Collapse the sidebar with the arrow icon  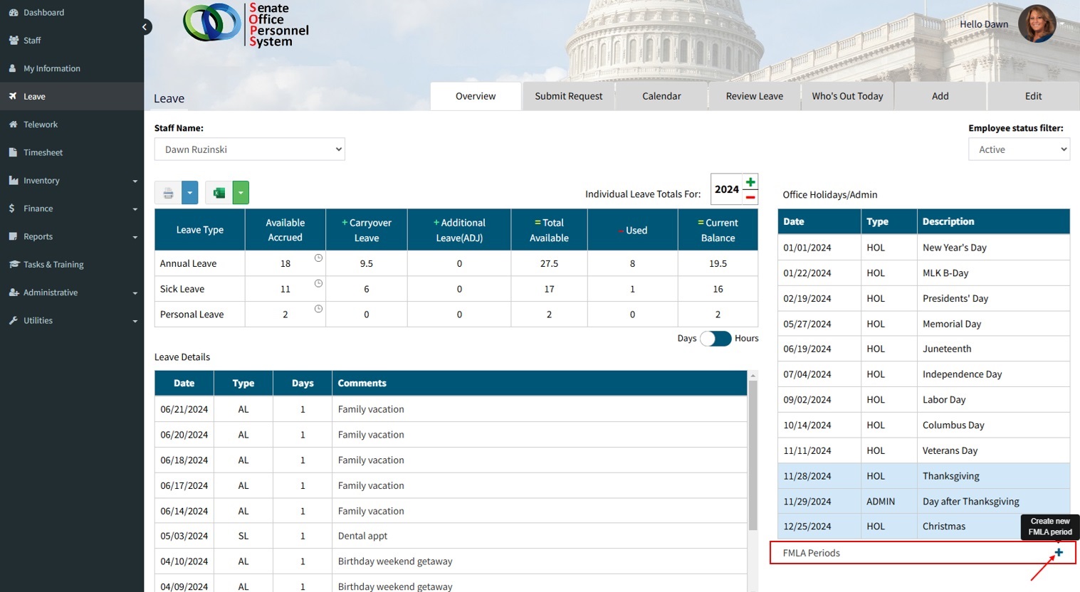(145, 27)
